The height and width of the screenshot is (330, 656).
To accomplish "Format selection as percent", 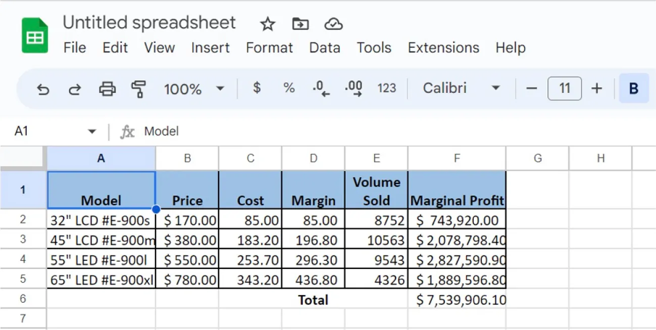I will (x=289, y=88).
